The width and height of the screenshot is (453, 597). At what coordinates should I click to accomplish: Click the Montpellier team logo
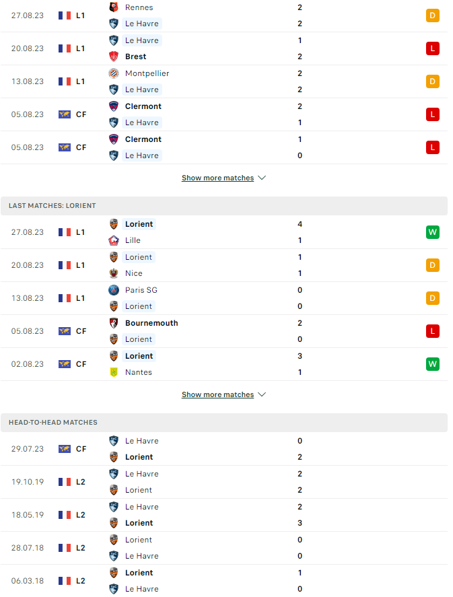click(x=114, y=73)
